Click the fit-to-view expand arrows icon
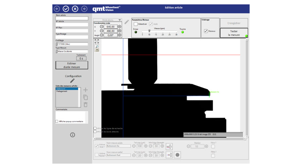Image resolution: width=302 pixels, height=168 pixels. (x=97, y=41)
